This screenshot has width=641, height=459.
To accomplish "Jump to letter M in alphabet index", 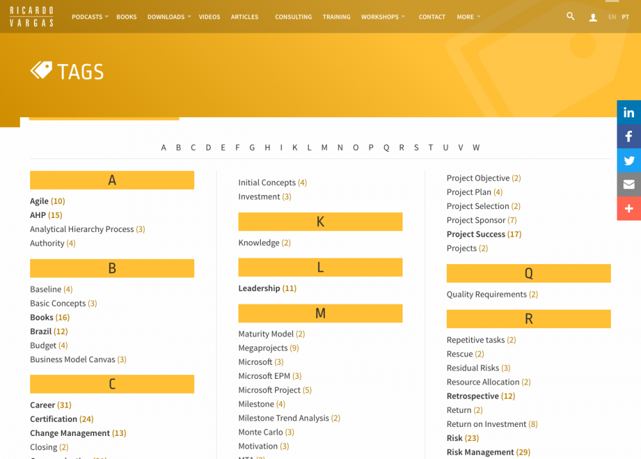I will (324, 147).
